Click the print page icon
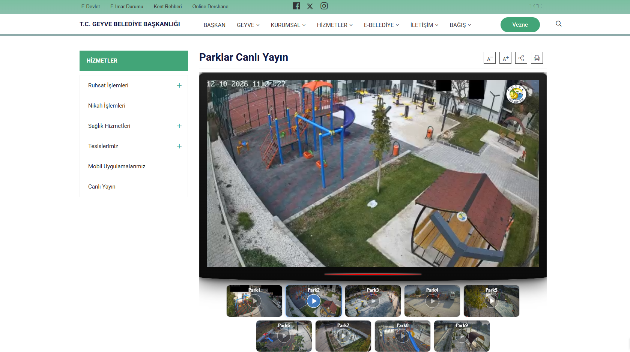The image size is (630, 352). pos(537,58)
